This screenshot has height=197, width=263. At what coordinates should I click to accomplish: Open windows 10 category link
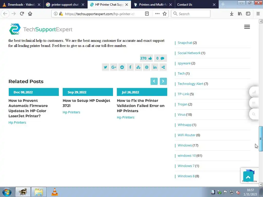pyautogui.click(x=187, y=155)
